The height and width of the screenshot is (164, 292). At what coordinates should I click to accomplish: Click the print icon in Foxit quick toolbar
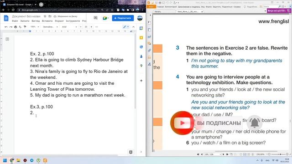tap(160, 3)
